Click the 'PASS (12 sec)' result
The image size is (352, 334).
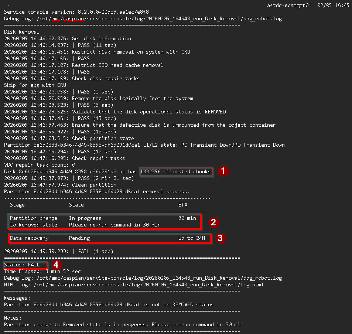97,151
